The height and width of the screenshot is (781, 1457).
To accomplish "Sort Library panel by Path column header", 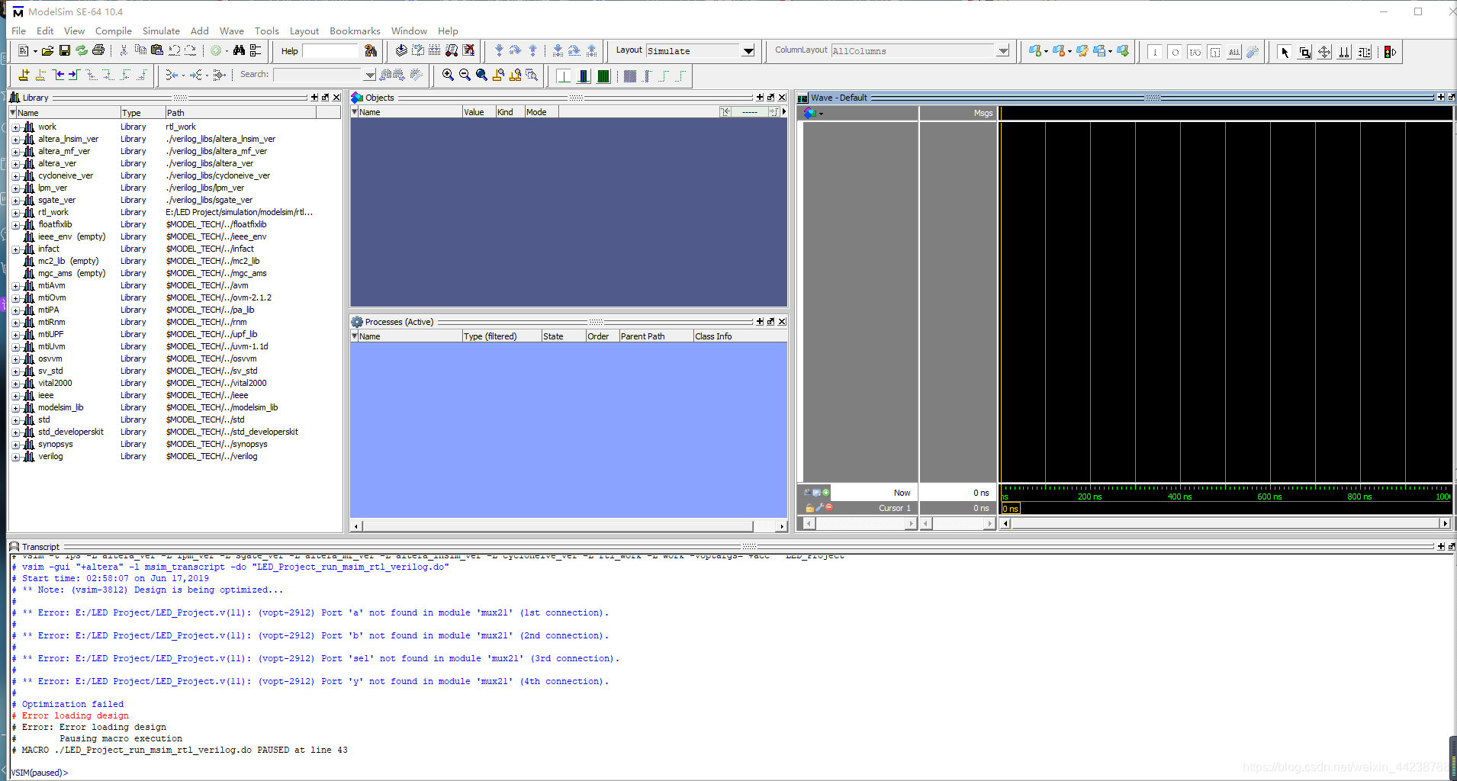I will click(x=240, y=112).
